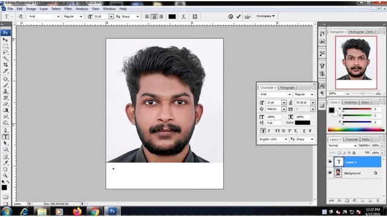Cancel current text edits
The image size is (387, 217).
tap(230, 16)
